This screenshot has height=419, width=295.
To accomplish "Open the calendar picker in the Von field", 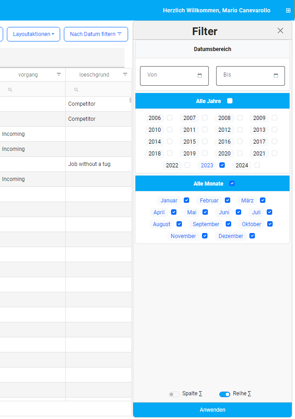I will 200,76.
